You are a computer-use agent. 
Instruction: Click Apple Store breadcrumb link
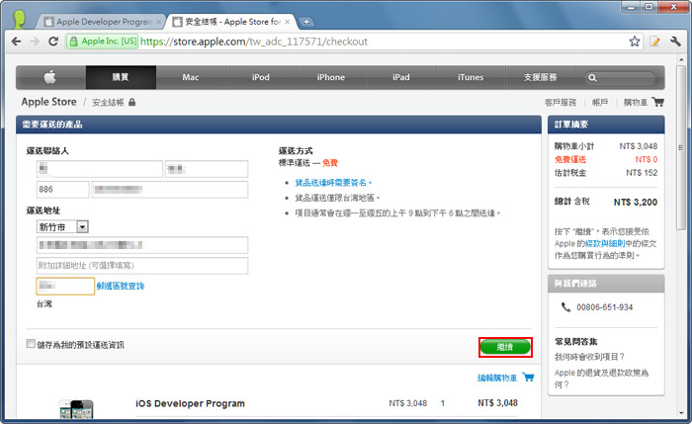[49, 102]
